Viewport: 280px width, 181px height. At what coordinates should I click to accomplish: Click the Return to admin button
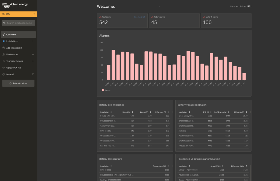coord(18,83)
